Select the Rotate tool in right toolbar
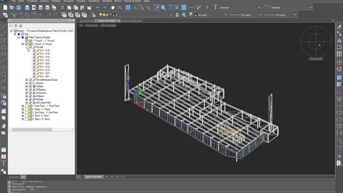 (x=339, y=69)
